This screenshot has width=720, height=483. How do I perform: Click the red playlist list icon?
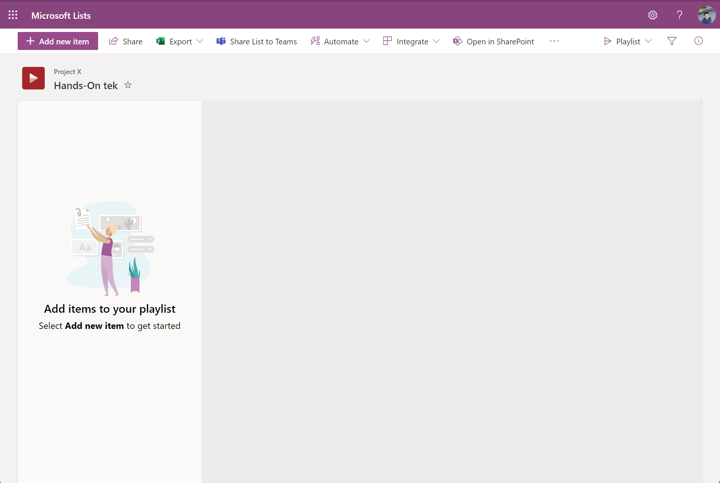(33, 78)
